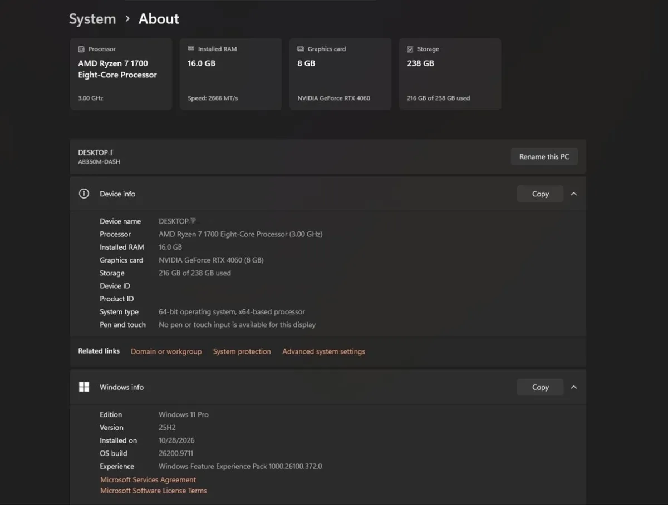Click '64-bit operating system, x64-based processor' text
The width and height of the screenshot is (668, 505).
pos(232,312)
